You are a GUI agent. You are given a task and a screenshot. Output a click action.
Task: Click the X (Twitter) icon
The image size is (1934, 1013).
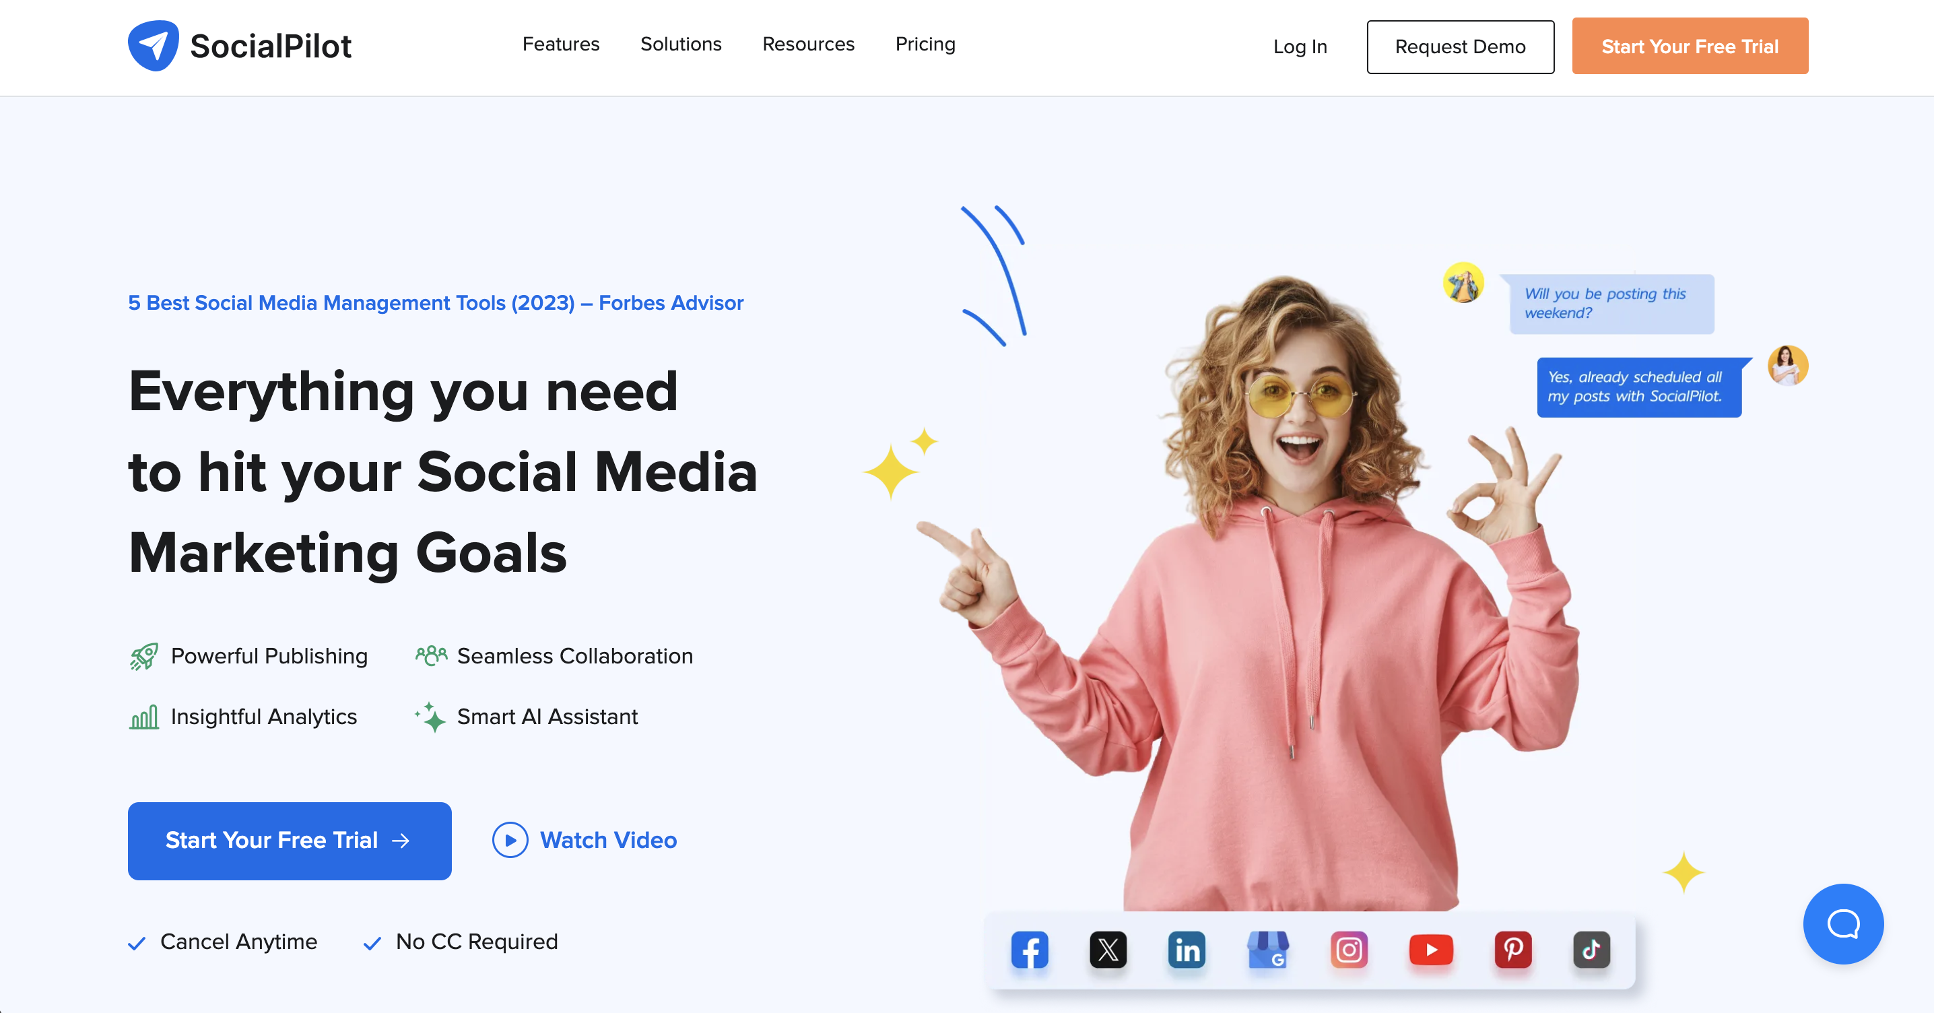click(x=1108, y=949)
